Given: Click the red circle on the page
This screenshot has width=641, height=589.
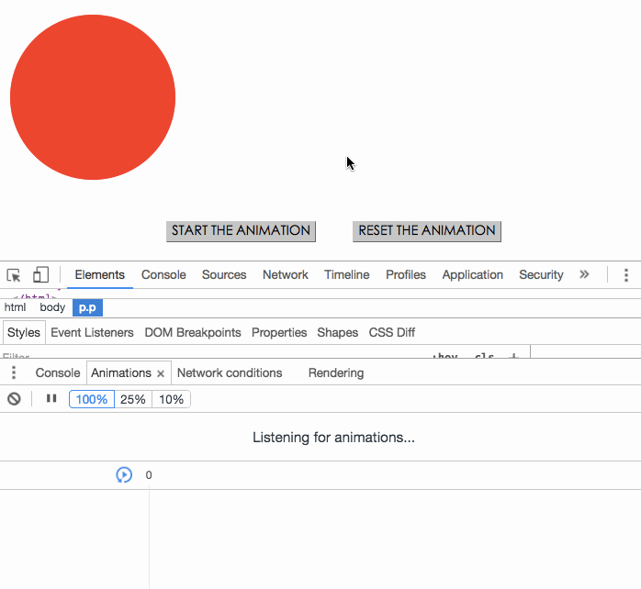Looking at the screenshot, I should 93,97.
